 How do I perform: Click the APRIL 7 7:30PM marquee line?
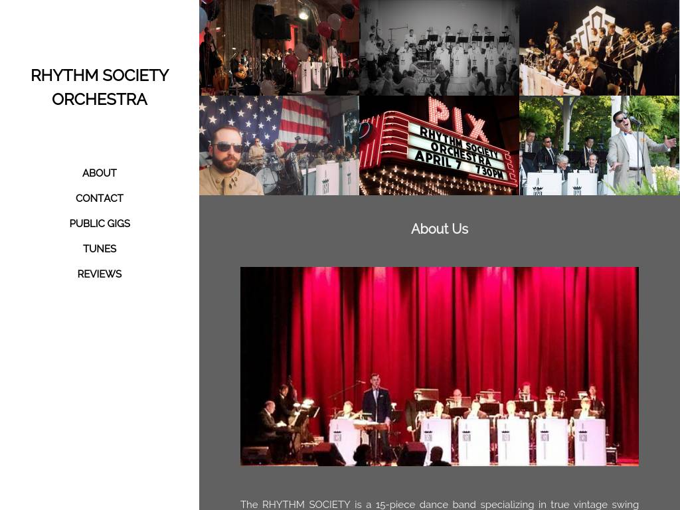coord(460,165)
